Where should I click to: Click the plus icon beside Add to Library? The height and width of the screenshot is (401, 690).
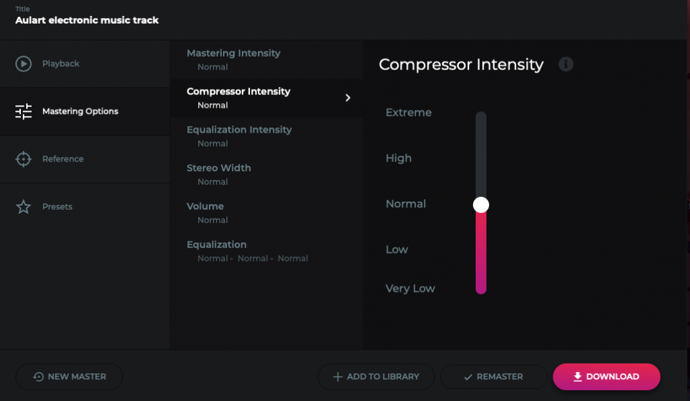coord(338,377)
